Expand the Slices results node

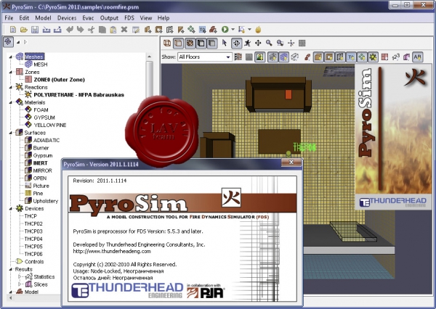pyautogui.click(x=20, y=284)
